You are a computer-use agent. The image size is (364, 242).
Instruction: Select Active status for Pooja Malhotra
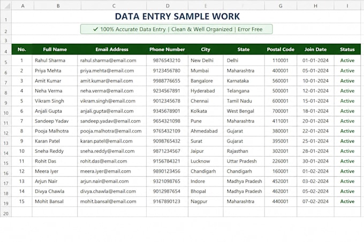(x=347, y=131)
